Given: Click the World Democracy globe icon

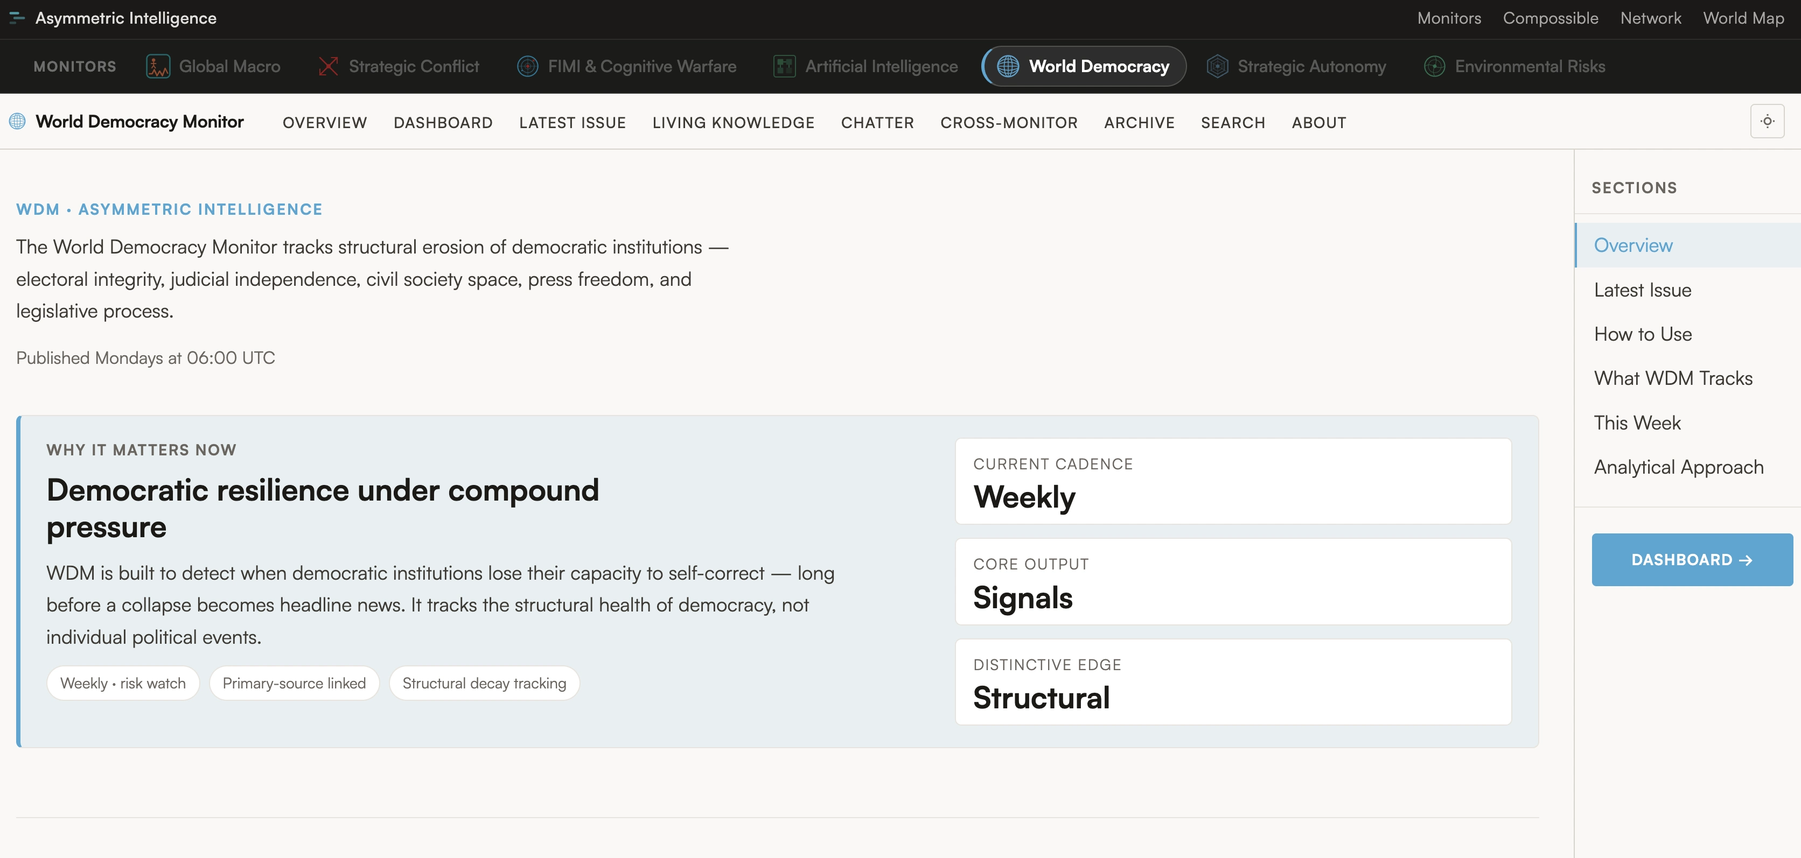Looking at the screenshot, I should tap(1008, 66).
